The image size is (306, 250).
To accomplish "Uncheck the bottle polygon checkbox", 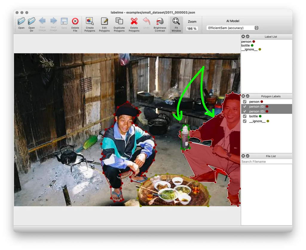I will coord(245,116).
